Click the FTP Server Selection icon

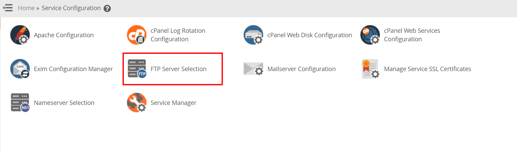pyautogui.click(x=137, y=69)
